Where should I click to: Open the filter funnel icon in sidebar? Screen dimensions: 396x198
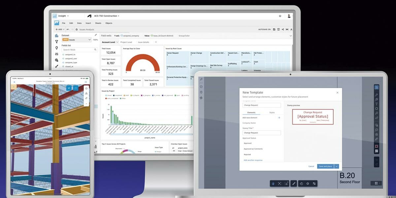57,42
